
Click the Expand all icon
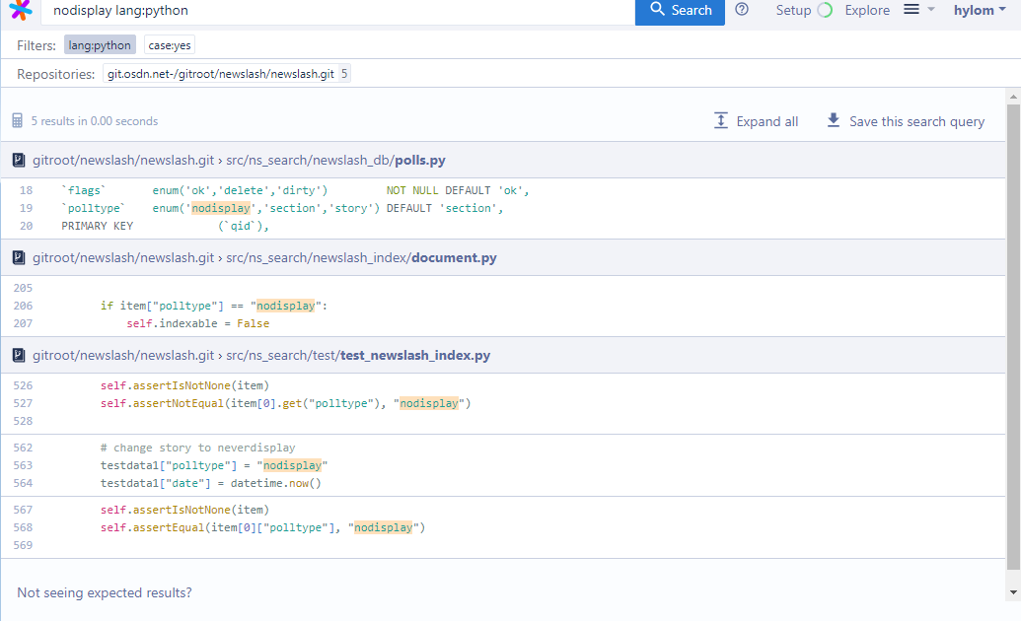[721, 120]
